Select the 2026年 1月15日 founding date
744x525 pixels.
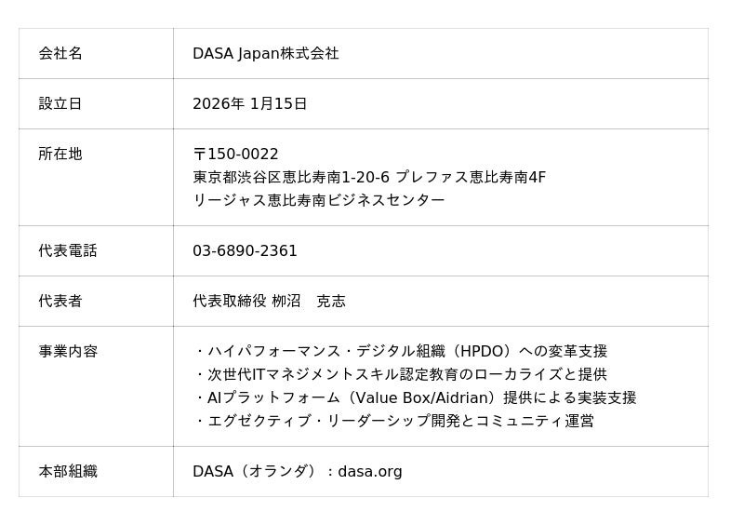coord(249,103)
